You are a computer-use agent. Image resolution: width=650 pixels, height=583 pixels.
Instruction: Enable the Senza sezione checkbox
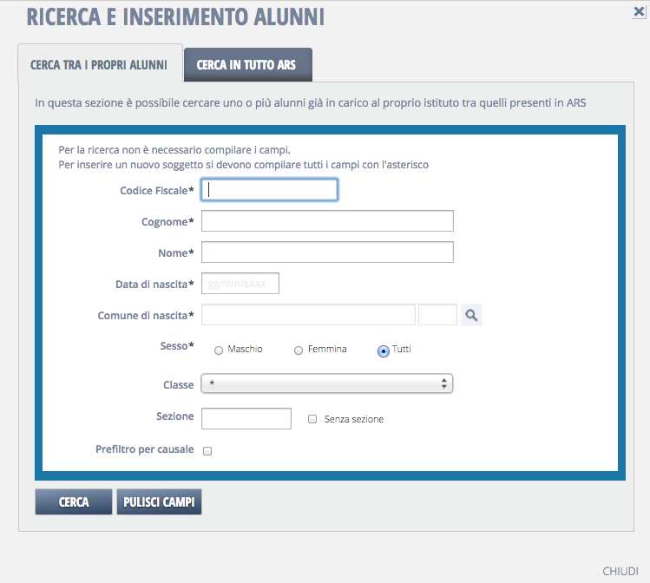tap(312, 419)
